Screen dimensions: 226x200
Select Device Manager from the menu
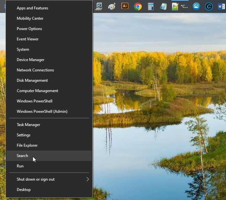30,60
